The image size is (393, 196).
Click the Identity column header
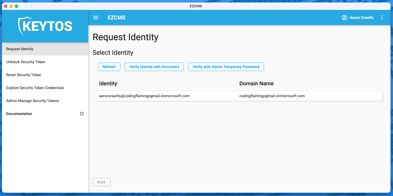coord(108,83)
